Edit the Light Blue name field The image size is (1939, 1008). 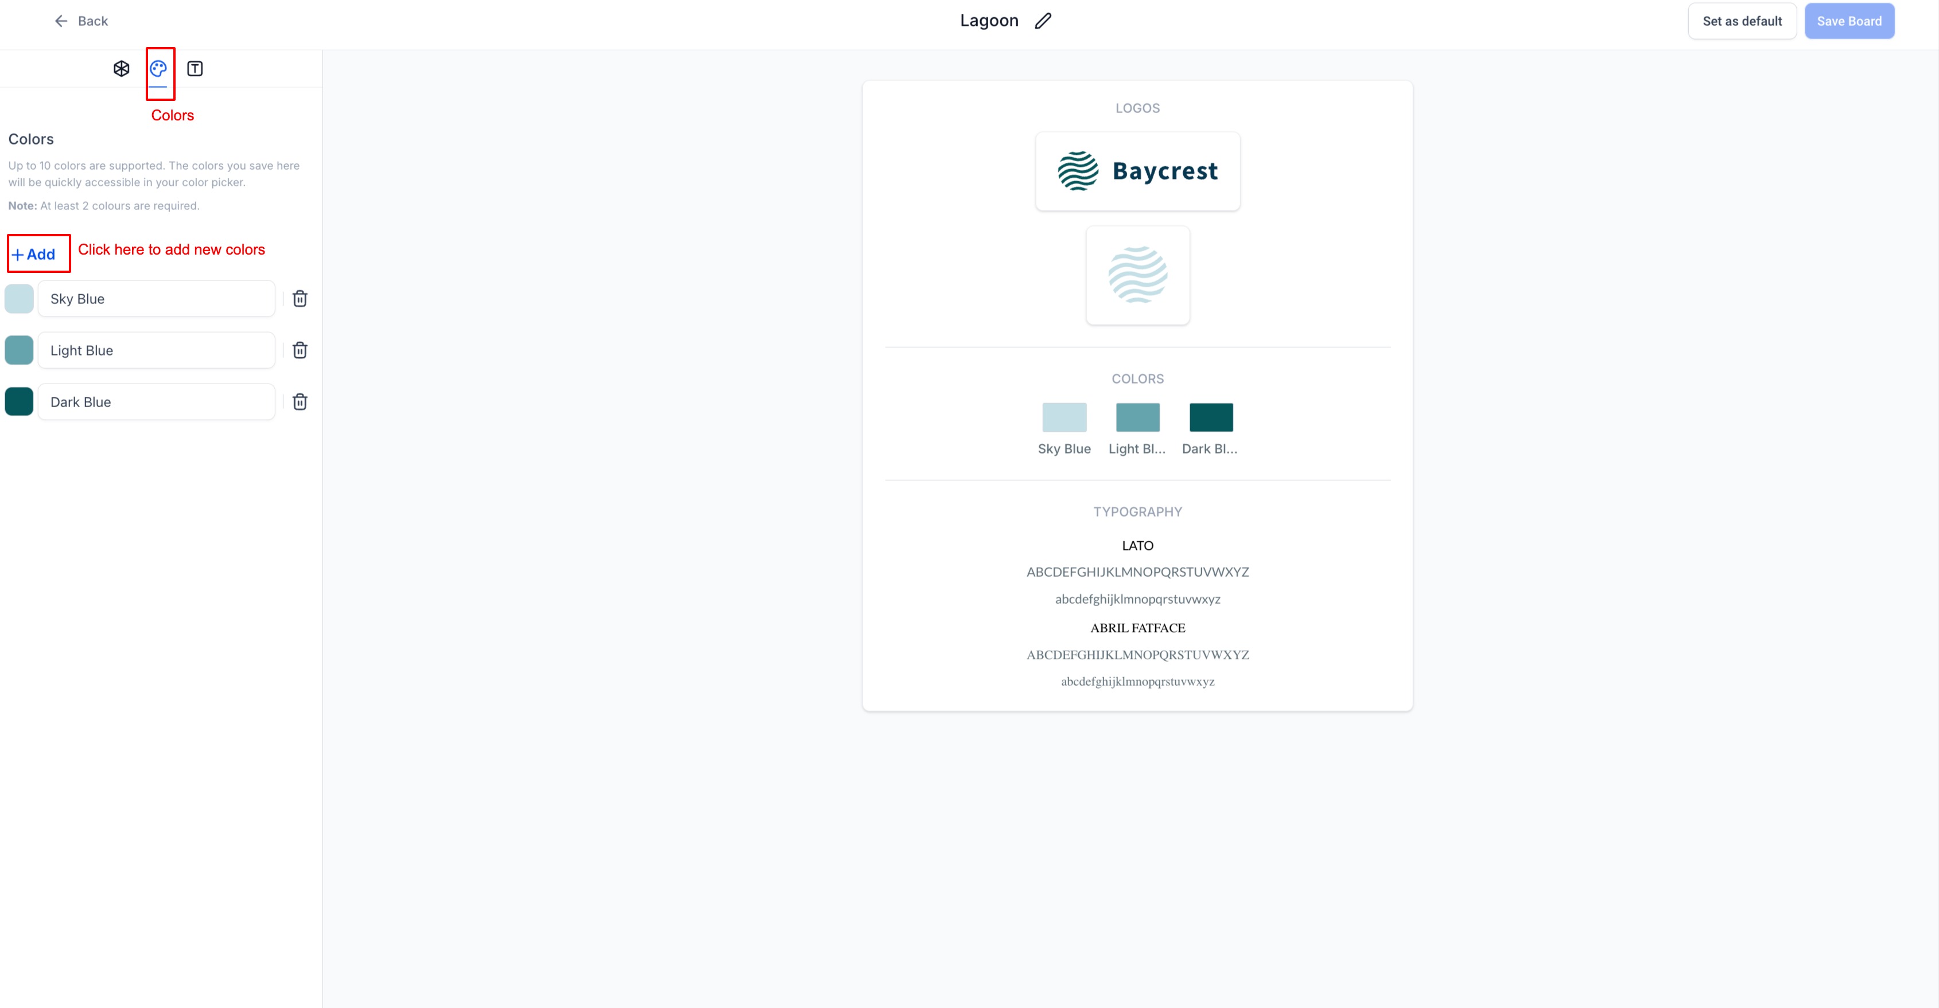157,350
